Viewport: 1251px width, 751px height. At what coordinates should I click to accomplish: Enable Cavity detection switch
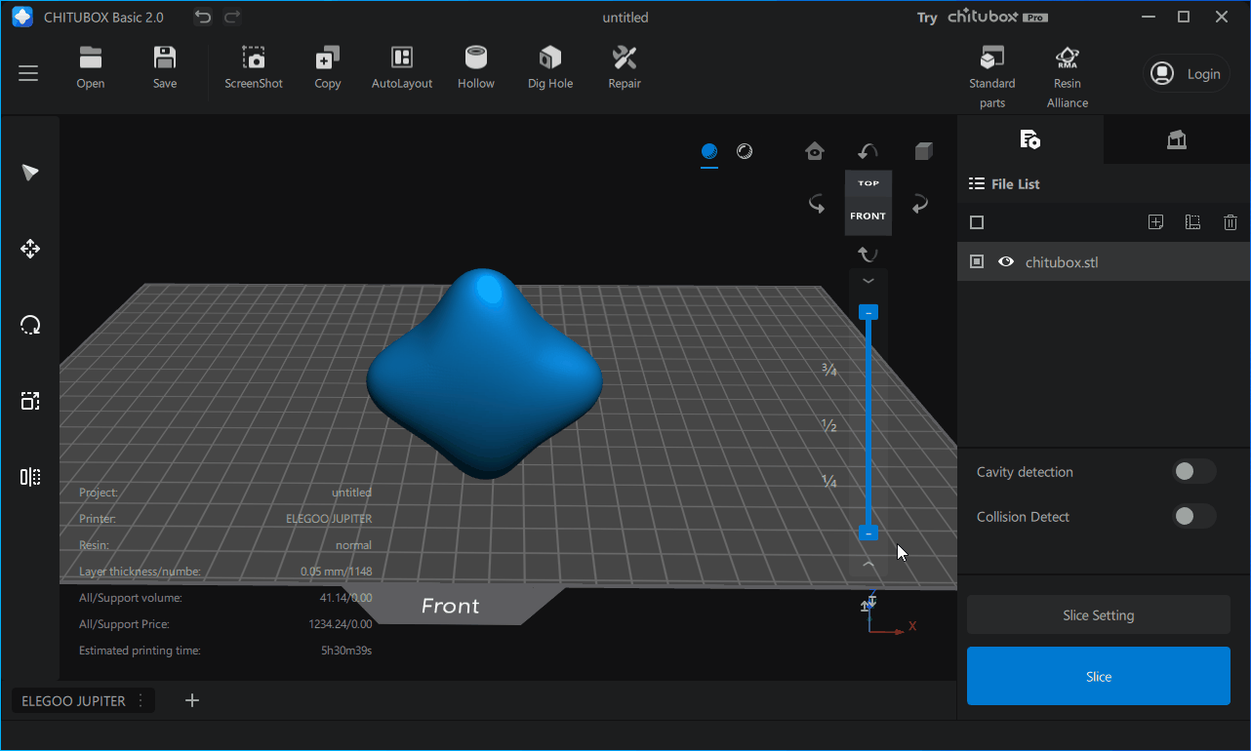click(1193, 472)
